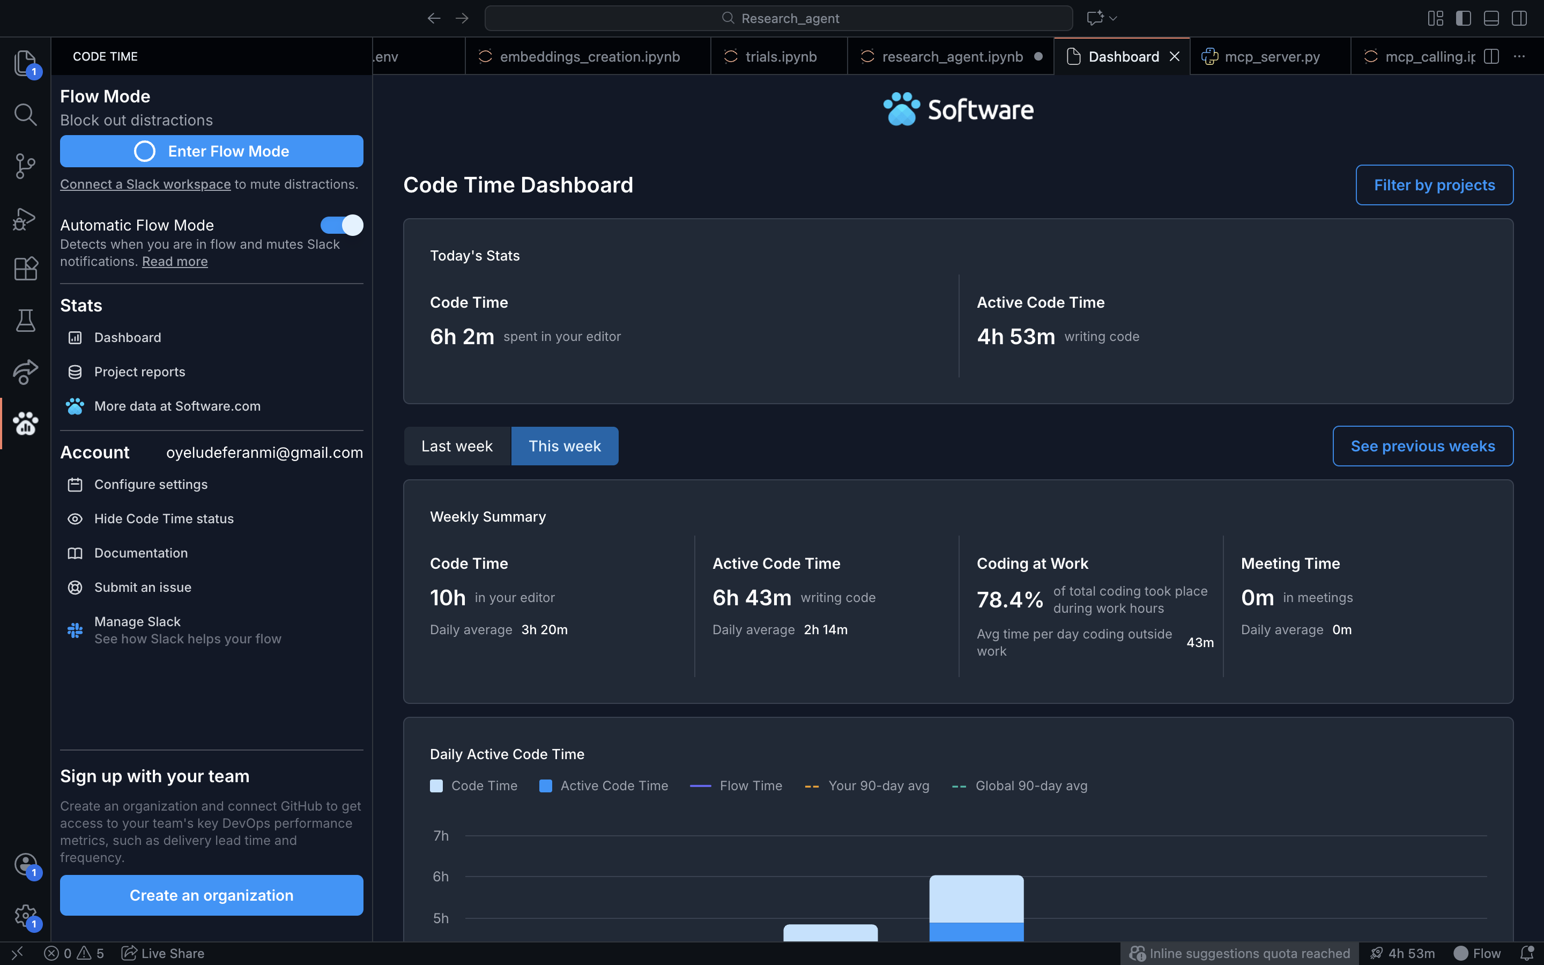This screenshot has height=965, width=1544.
Task: Click Submit an issue item
Action: tap(143, 587)
